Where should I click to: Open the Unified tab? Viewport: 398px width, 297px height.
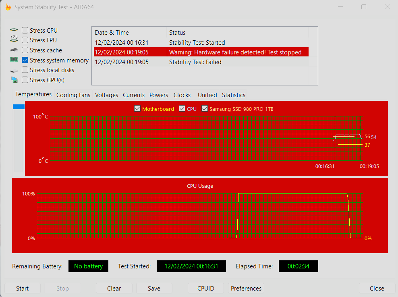tap(207, 95)
